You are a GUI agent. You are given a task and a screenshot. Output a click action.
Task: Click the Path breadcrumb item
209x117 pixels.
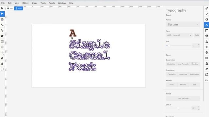(19, 8)
